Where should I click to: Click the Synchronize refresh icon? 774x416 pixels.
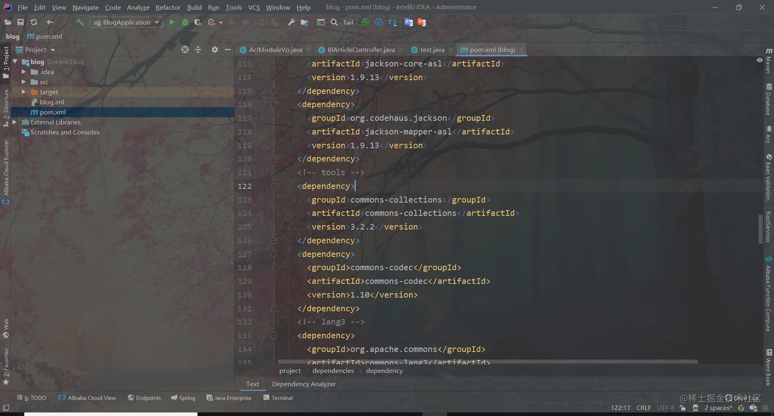34,22
